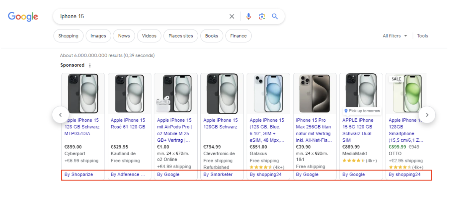Click 'By Google' under o2 Online offer
Screen dimensions: 451x200
pyautogui.click(x=168, y=175)
